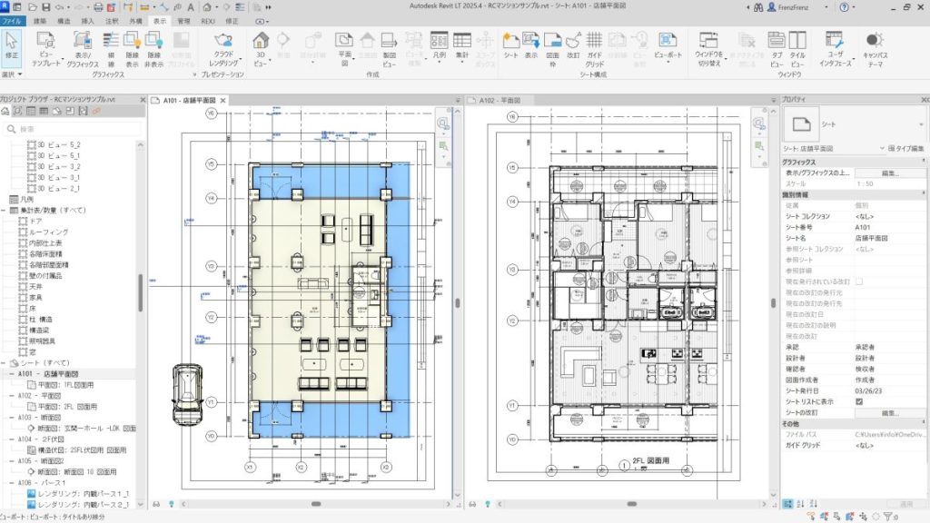Select the Modify (修正) arrow tool
The height and width of the screenshot is (523, 930).
(12, 45)
